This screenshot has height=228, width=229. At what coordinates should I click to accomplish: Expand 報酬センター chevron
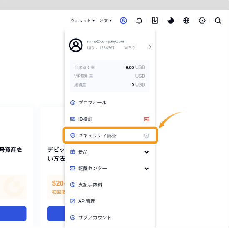147,169
